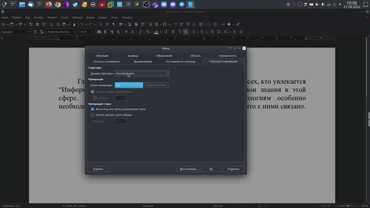Click the draw functions pencil icon
This screenshot has height=208, width=370.
click(238, 24)
